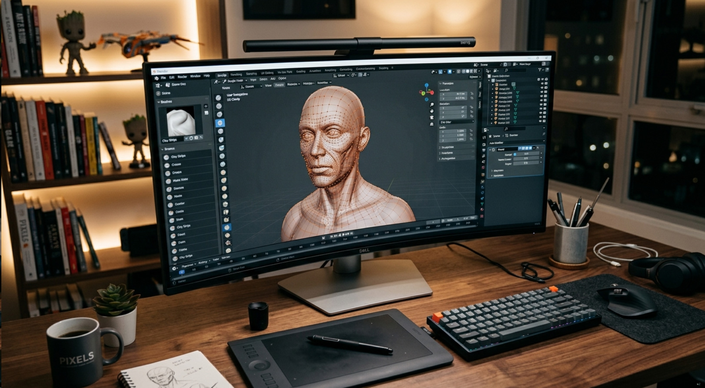Screen dimensions: 705x388
Task: Select the first brush row in the brush list
Action: click(188, 156)
